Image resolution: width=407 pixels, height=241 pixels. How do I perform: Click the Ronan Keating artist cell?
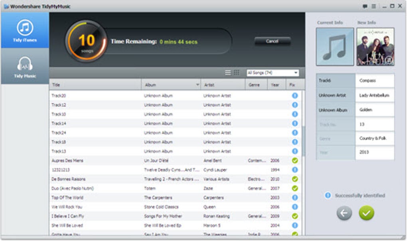tap(217, 216)
